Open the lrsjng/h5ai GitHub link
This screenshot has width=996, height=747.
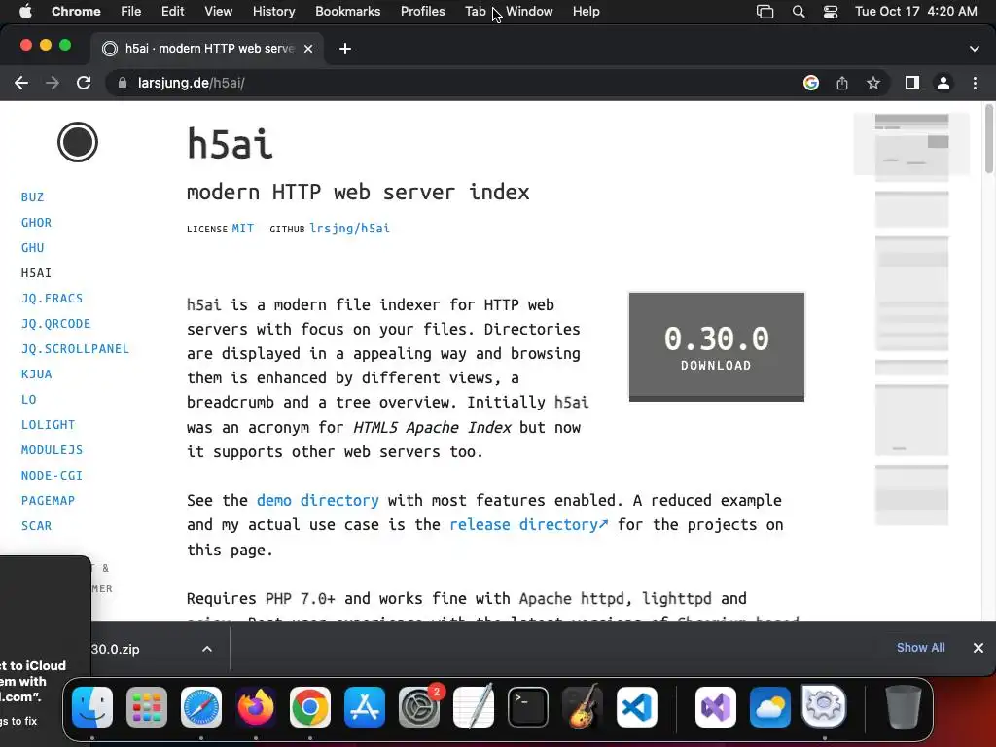coord(349,229)
